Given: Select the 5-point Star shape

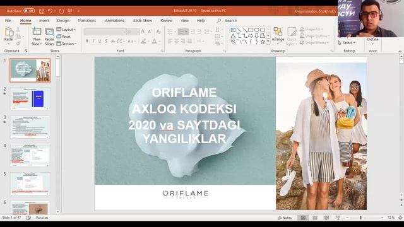Looking at the screenshot, I should (x=263, y=42).
